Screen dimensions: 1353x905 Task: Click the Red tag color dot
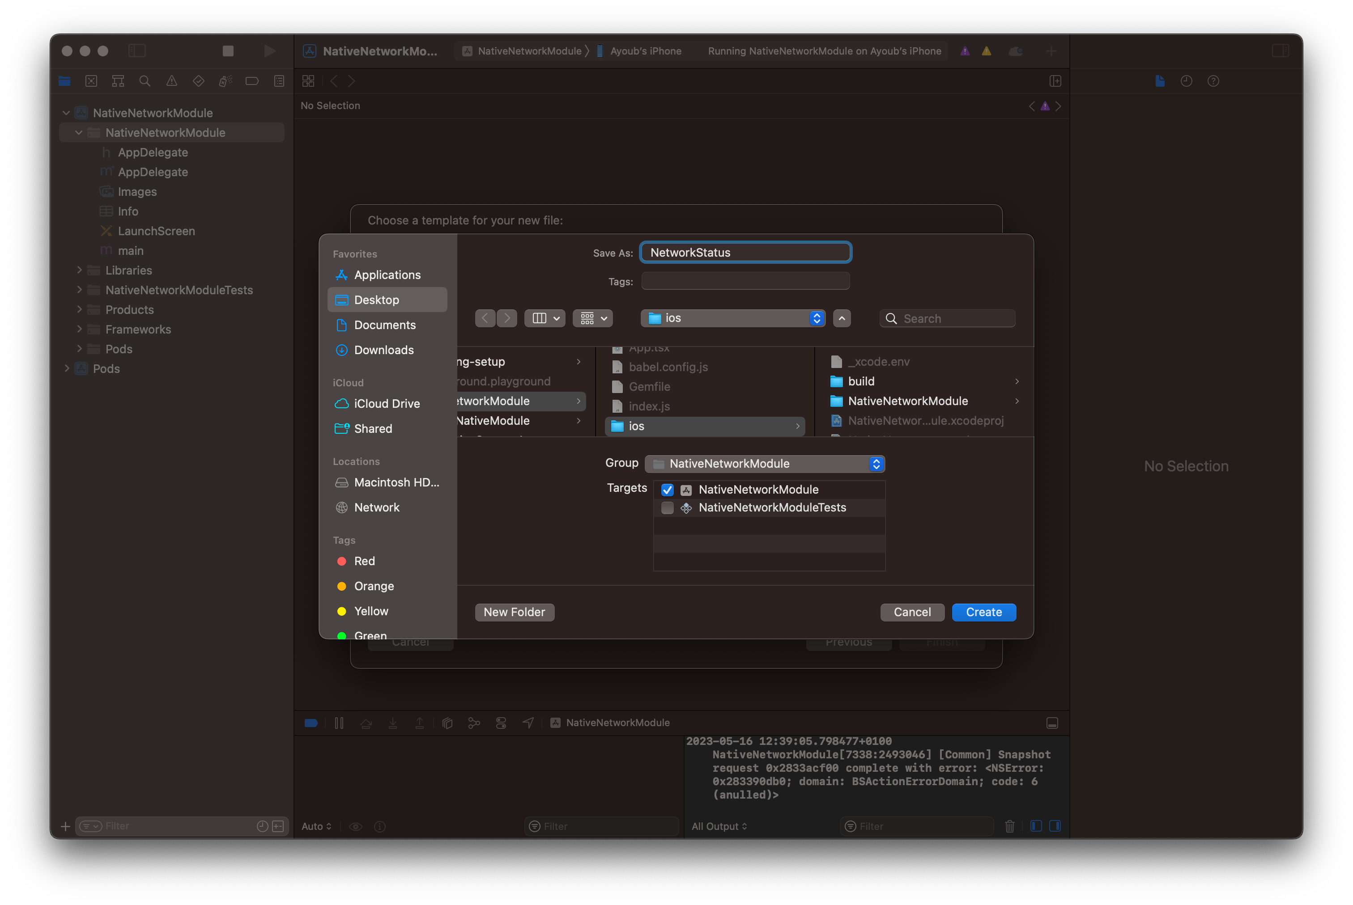tap(341, 561)
